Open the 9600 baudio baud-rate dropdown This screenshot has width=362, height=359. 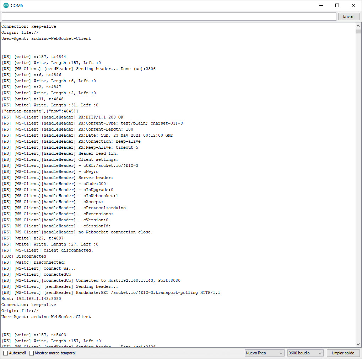point(305,353)
